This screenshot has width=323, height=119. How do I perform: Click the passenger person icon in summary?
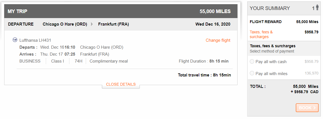317,8
